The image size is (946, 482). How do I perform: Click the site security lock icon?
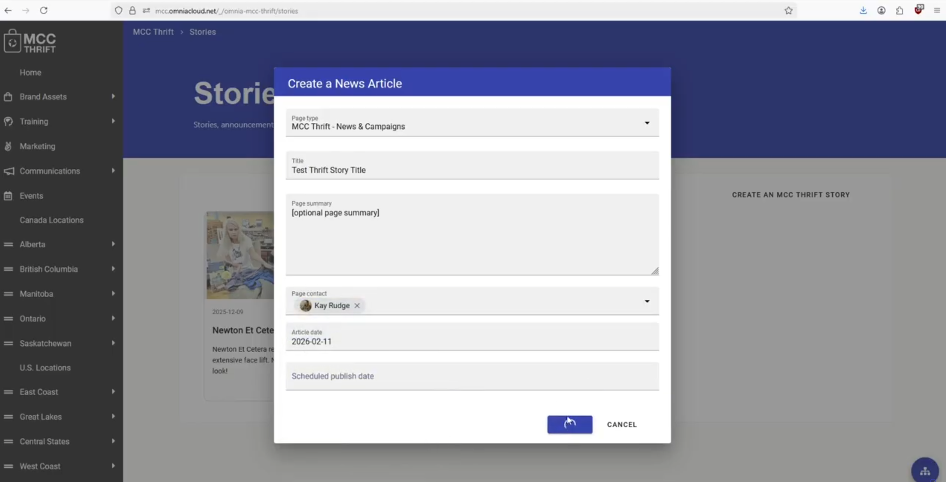click(133, 10)
